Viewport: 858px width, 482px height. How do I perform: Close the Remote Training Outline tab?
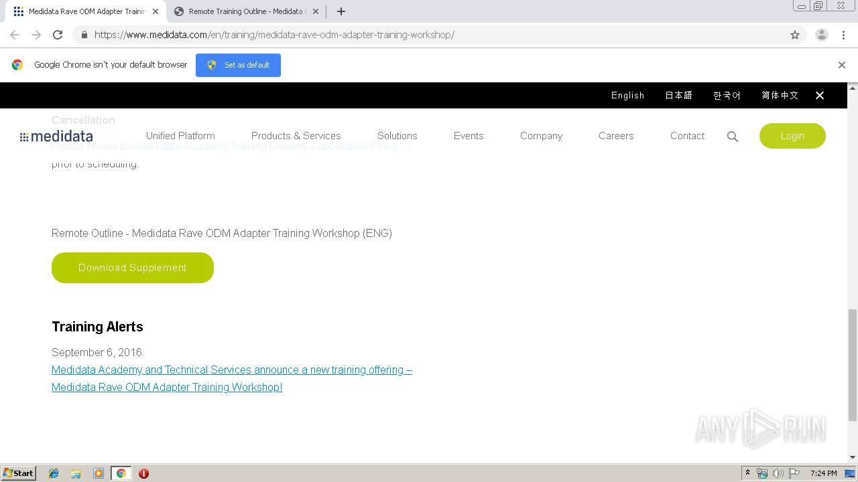pyautogui.click(x=316, y=11)
